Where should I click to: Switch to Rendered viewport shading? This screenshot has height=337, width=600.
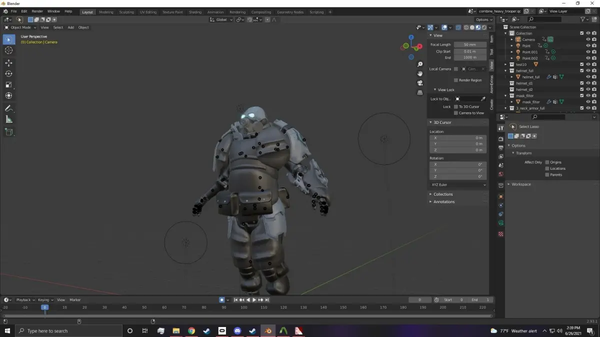coord(484,27)
